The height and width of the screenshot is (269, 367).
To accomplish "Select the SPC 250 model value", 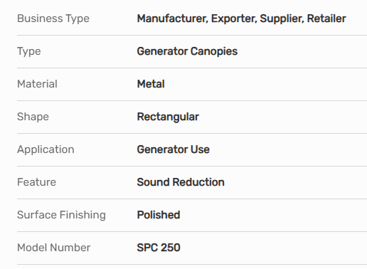I will tap(159, 248).
